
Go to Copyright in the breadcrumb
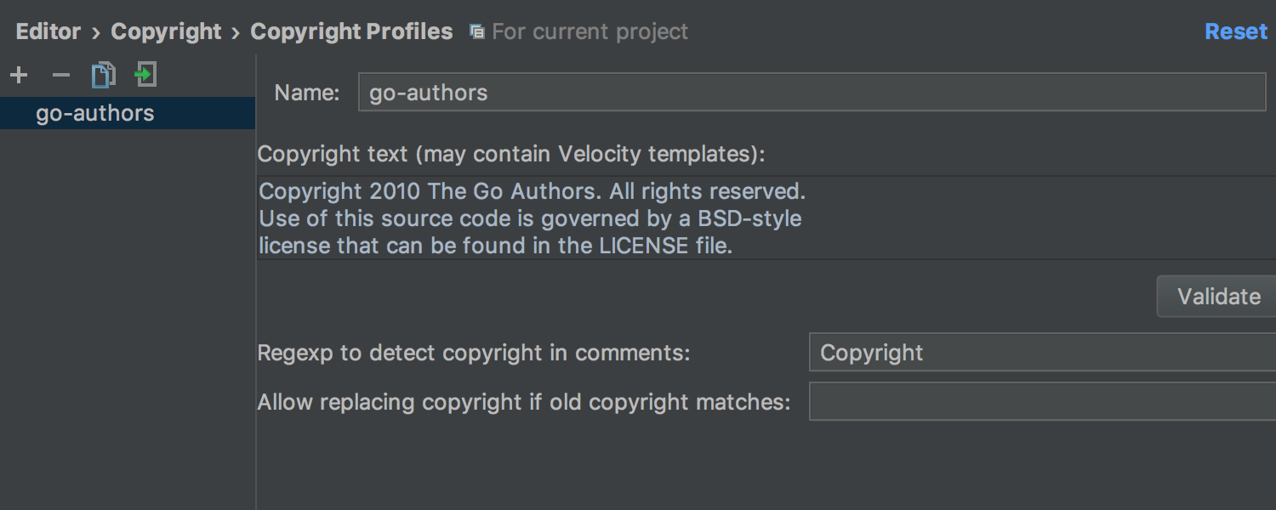click(166, 31)
